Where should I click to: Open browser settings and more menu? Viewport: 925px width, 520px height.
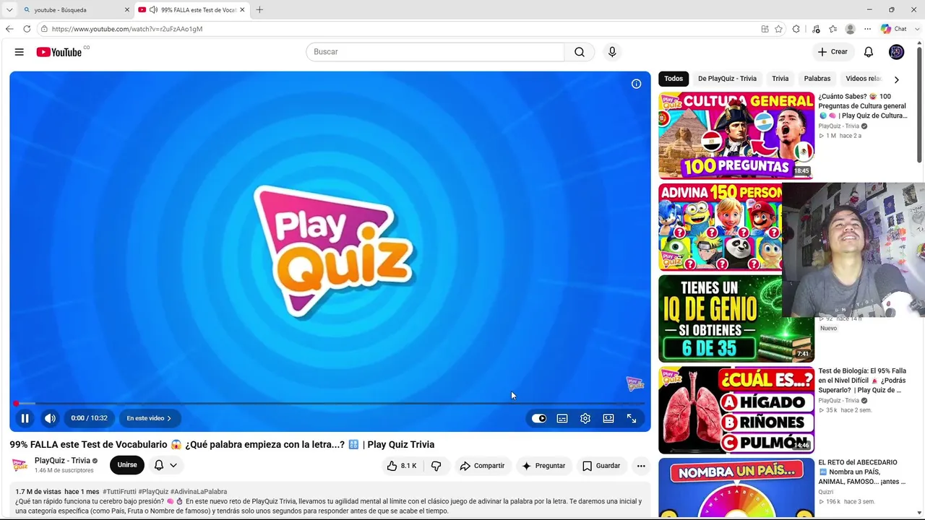(x=867, y=29)
